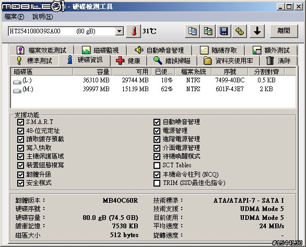Click the serial 7499-40BC cell
The image size is (306, 247).
pos(230,80)
